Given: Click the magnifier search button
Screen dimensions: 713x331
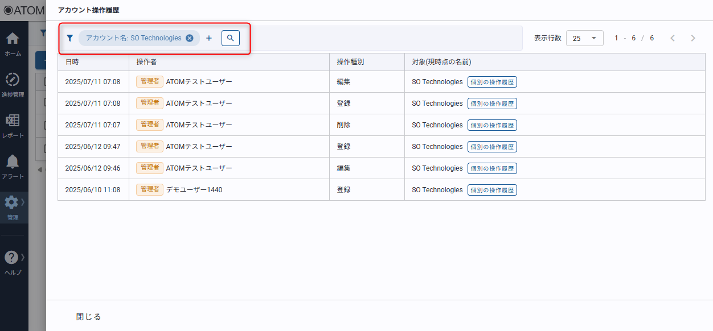Looking at the screenshot, I should [231, 38].
